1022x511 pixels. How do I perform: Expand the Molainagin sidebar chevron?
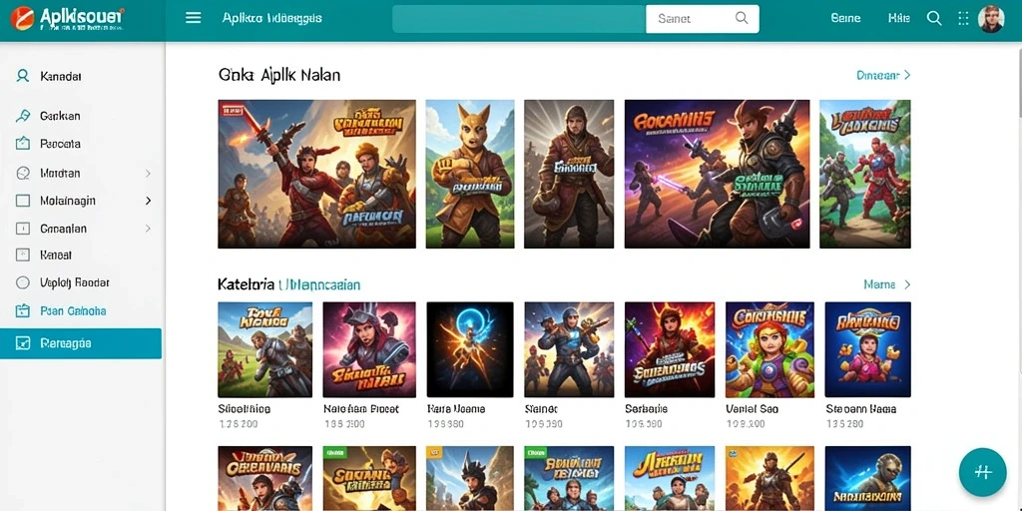click(148, 201)
